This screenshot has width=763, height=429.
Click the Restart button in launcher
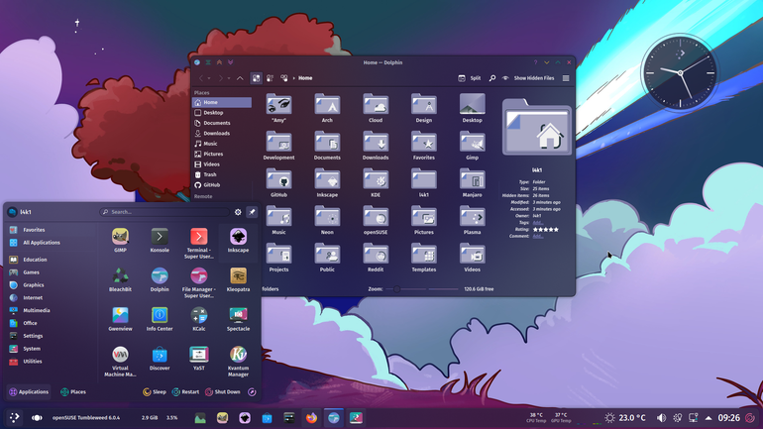pos(185,391)
